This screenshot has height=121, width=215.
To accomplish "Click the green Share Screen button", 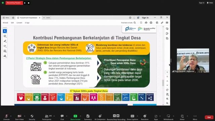I will tap(75, 117).
